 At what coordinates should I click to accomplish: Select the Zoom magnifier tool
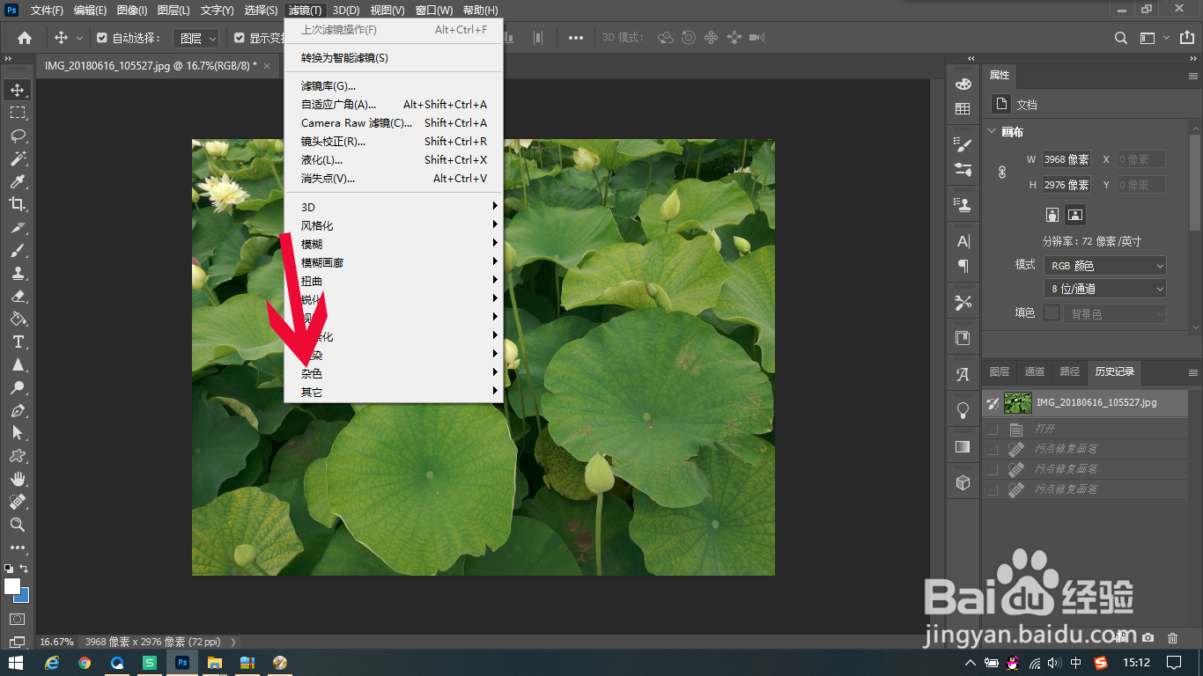click(17, 525)
